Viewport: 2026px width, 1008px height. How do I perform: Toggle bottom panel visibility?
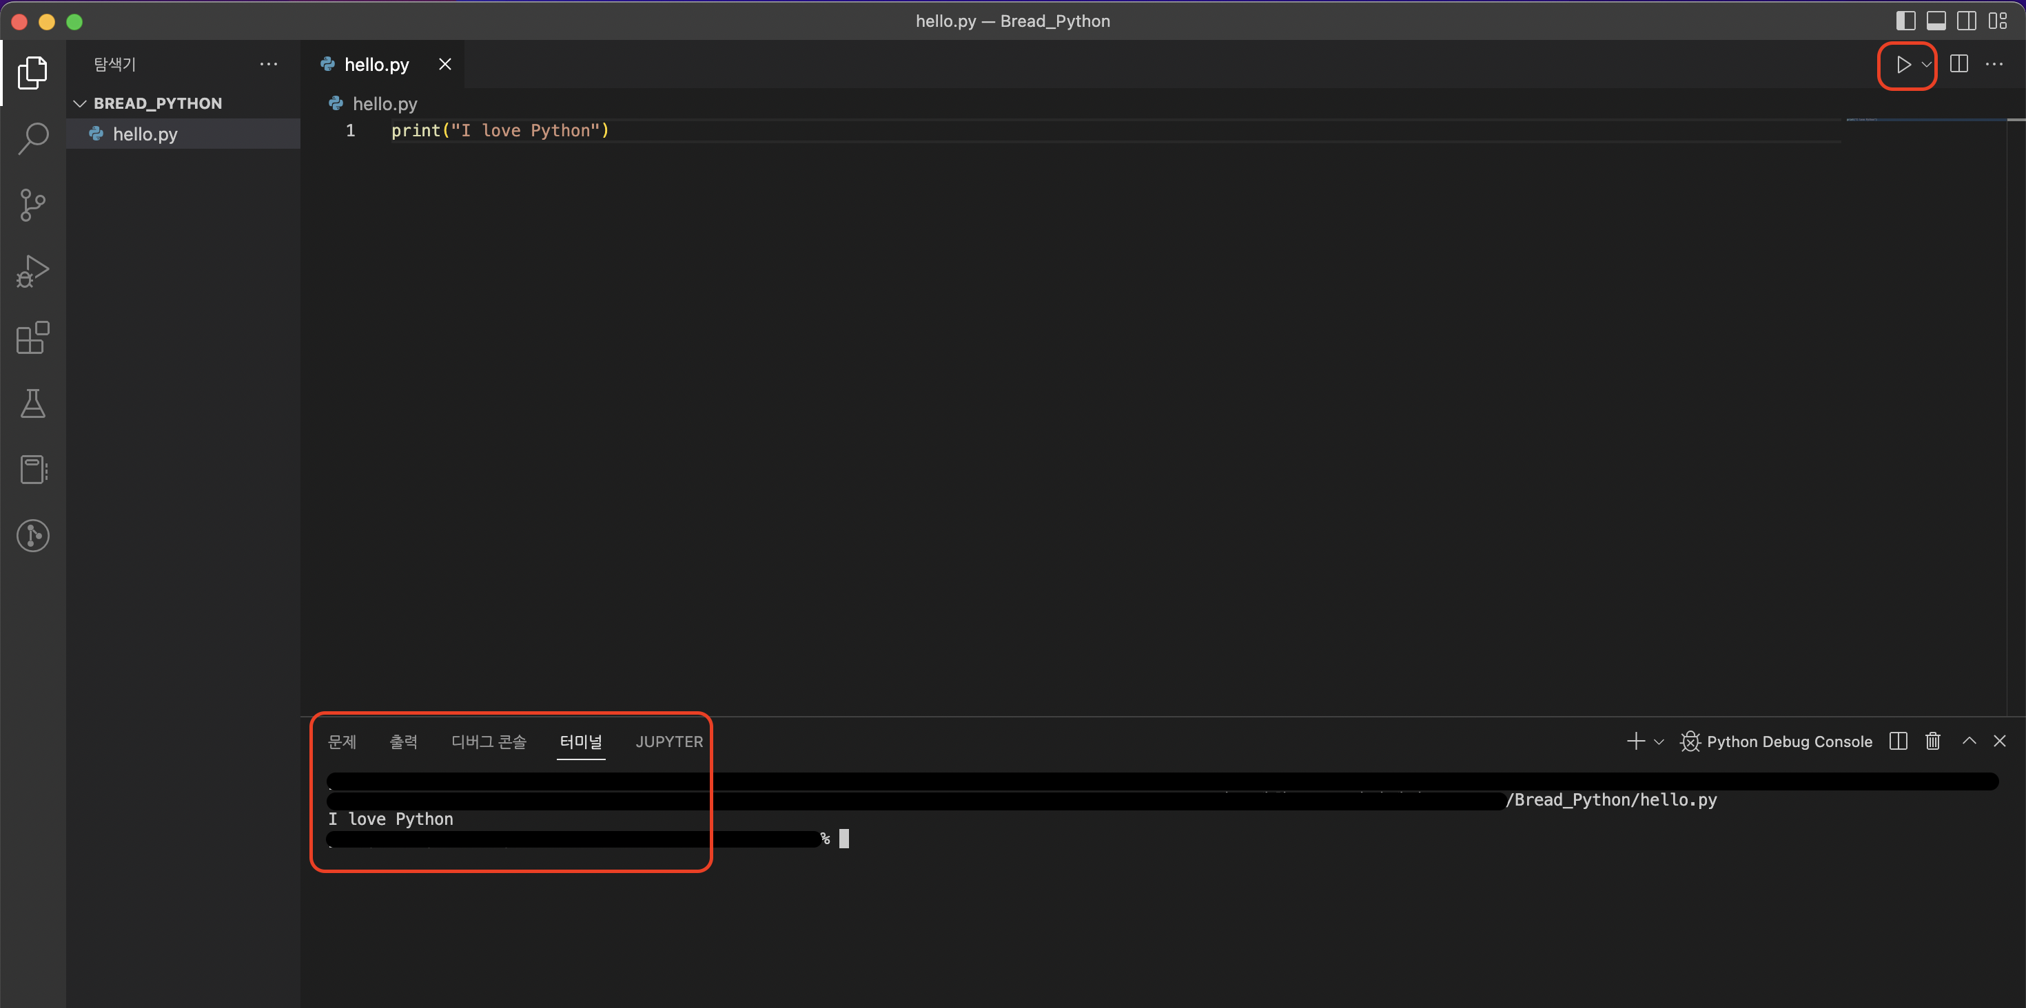pyautogui.click(x=1936, y=21)
